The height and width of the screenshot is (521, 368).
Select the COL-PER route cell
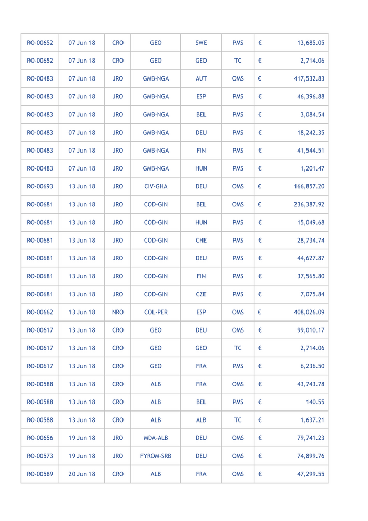pos(156,312)
